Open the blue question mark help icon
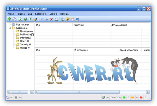 pyautogui.click(x=77, y=19)
